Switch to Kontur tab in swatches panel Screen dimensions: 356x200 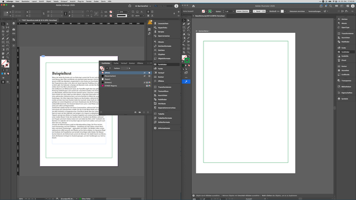click(x=132, y=63)
